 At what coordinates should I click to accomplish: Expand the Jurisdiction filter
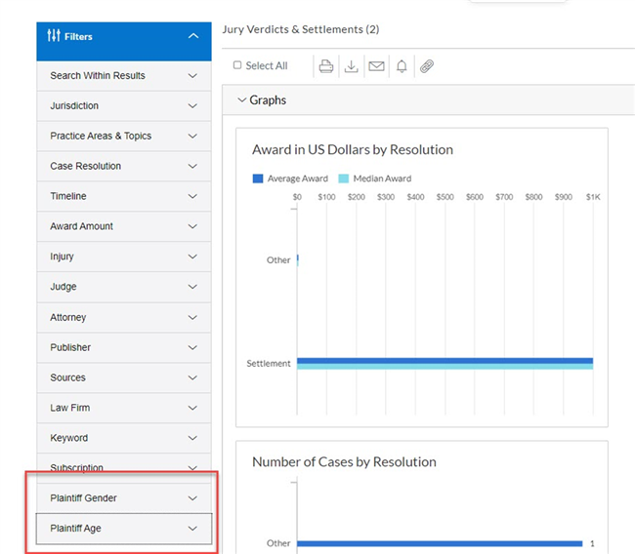(x=124, y=106)
